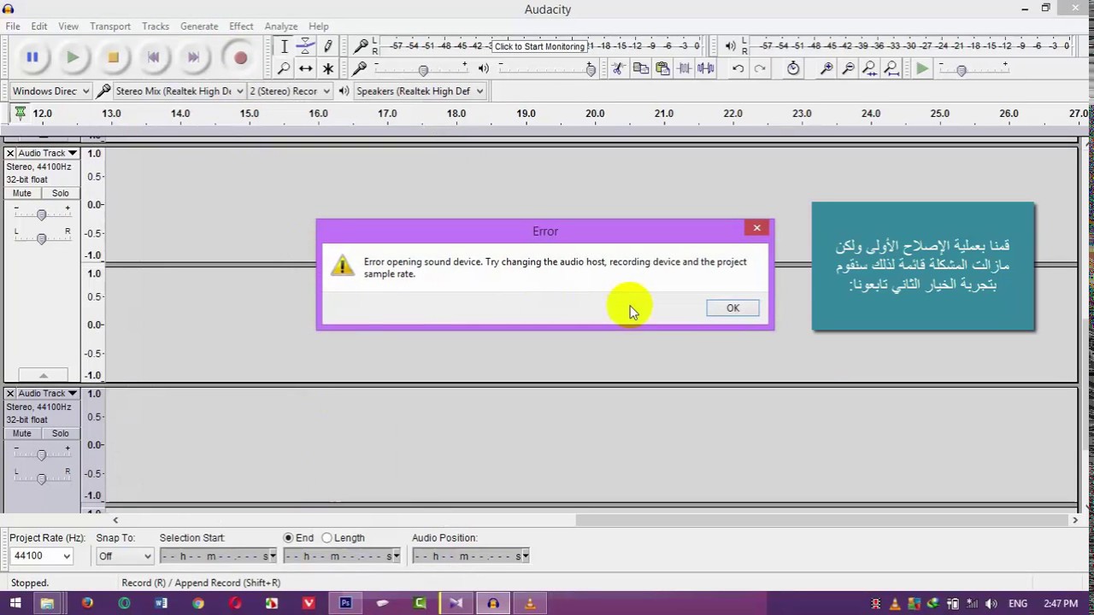Click Skip to End button
The width and height of the screenshot is (1094, 615).
coord(193,57)
